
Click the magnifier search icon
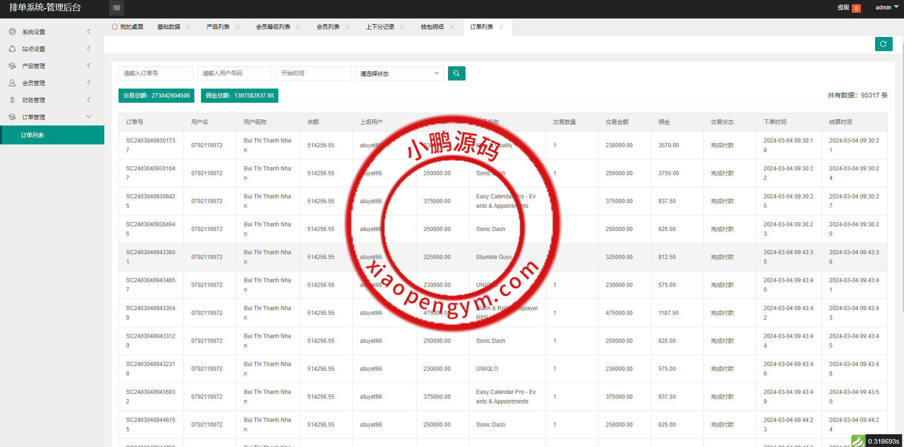click(x=456, y=73)
